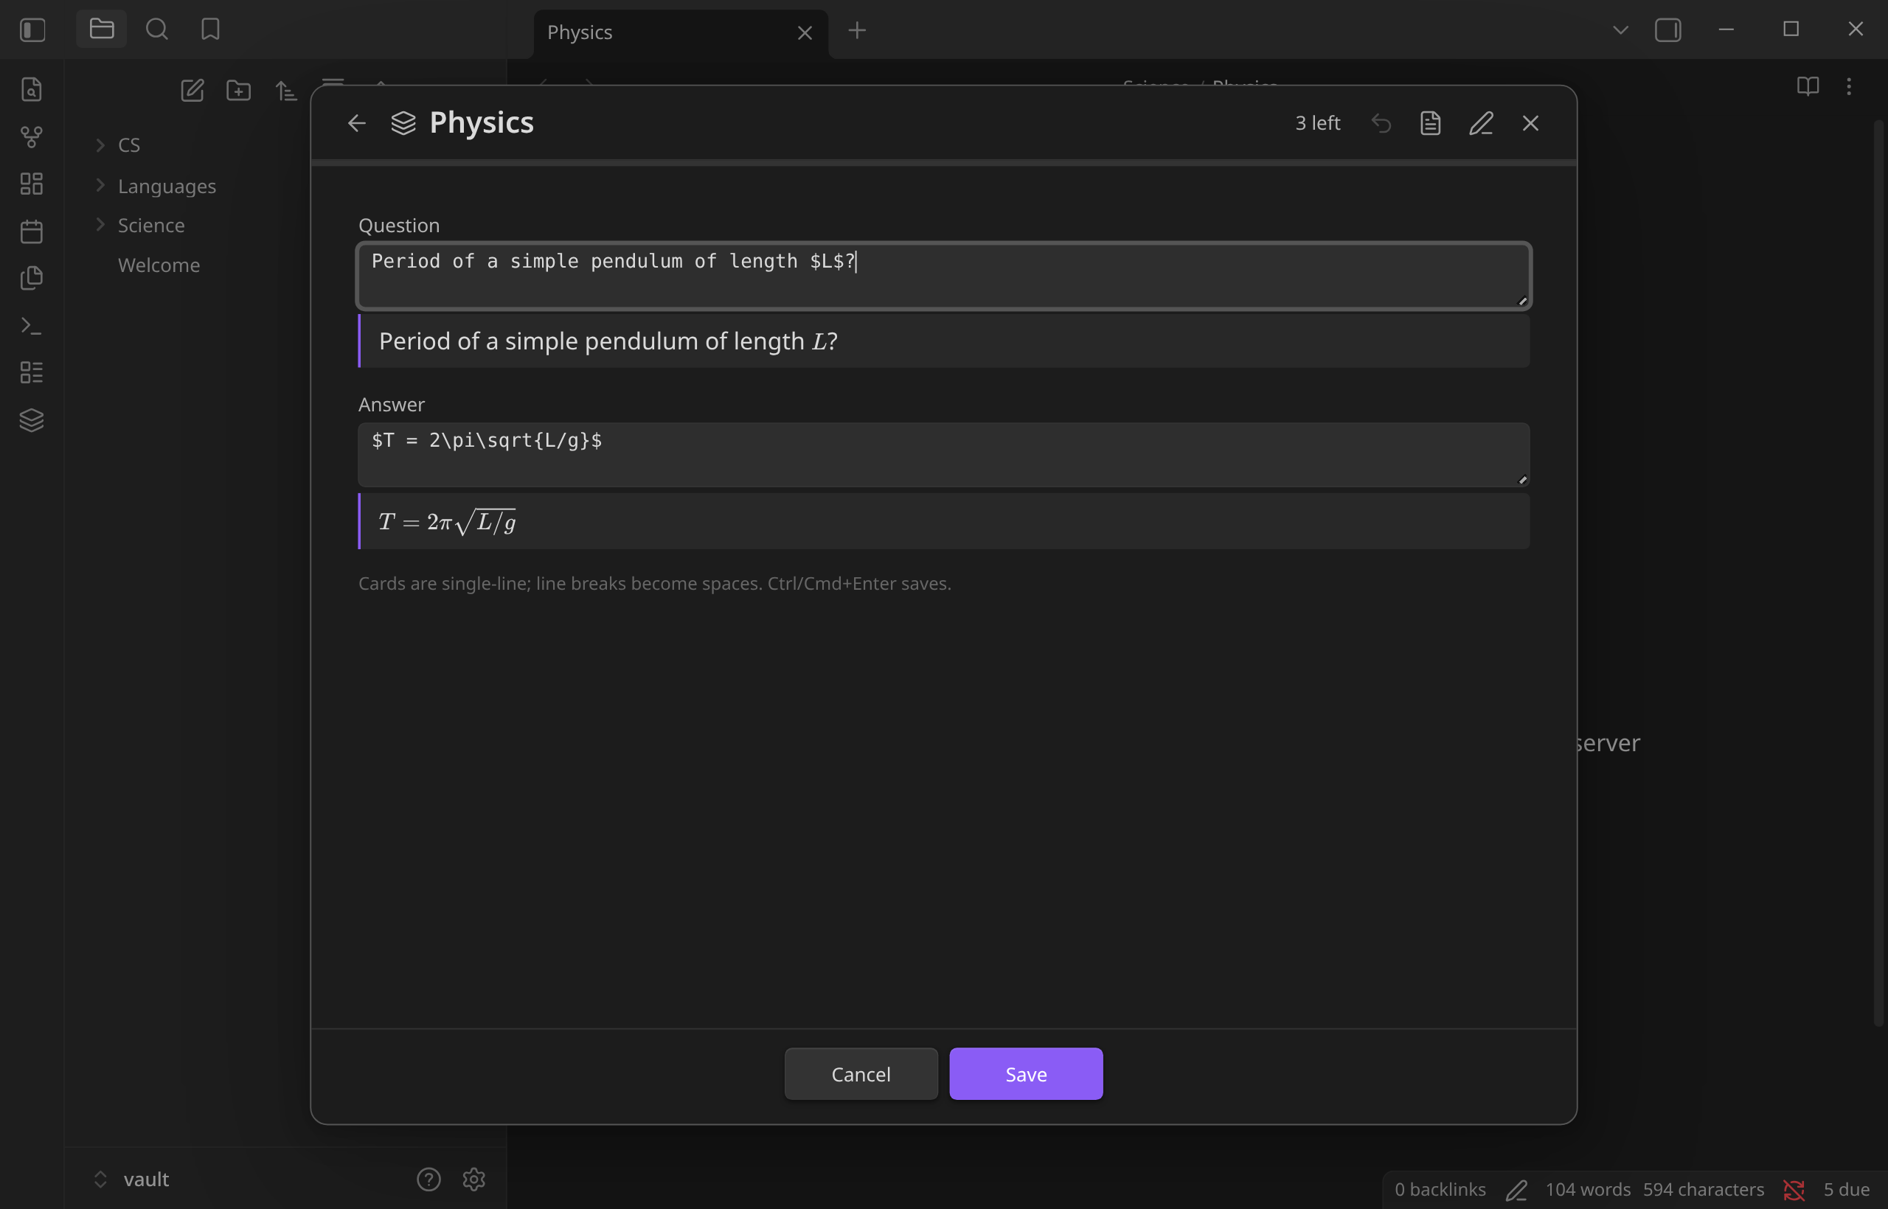Toggle the left sidebar collapse icon

[32, 29]
